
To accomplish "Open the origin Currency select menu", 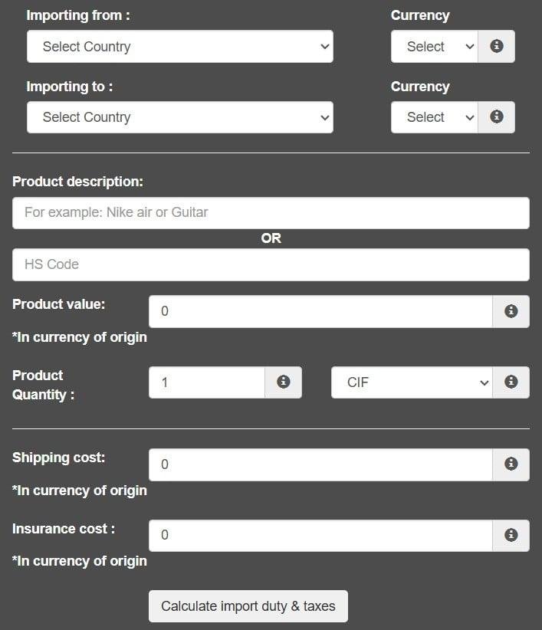I will click(434, 46).
